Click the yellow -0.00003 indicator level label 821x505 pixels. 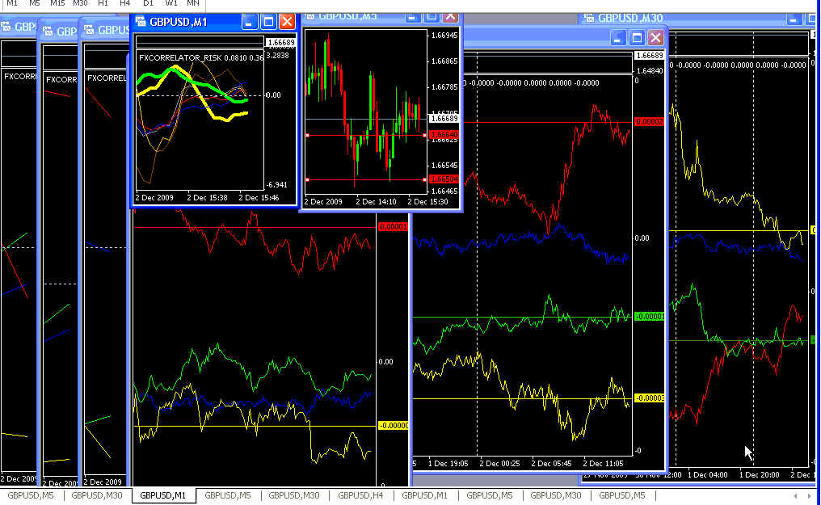click(x=649, y=398)
